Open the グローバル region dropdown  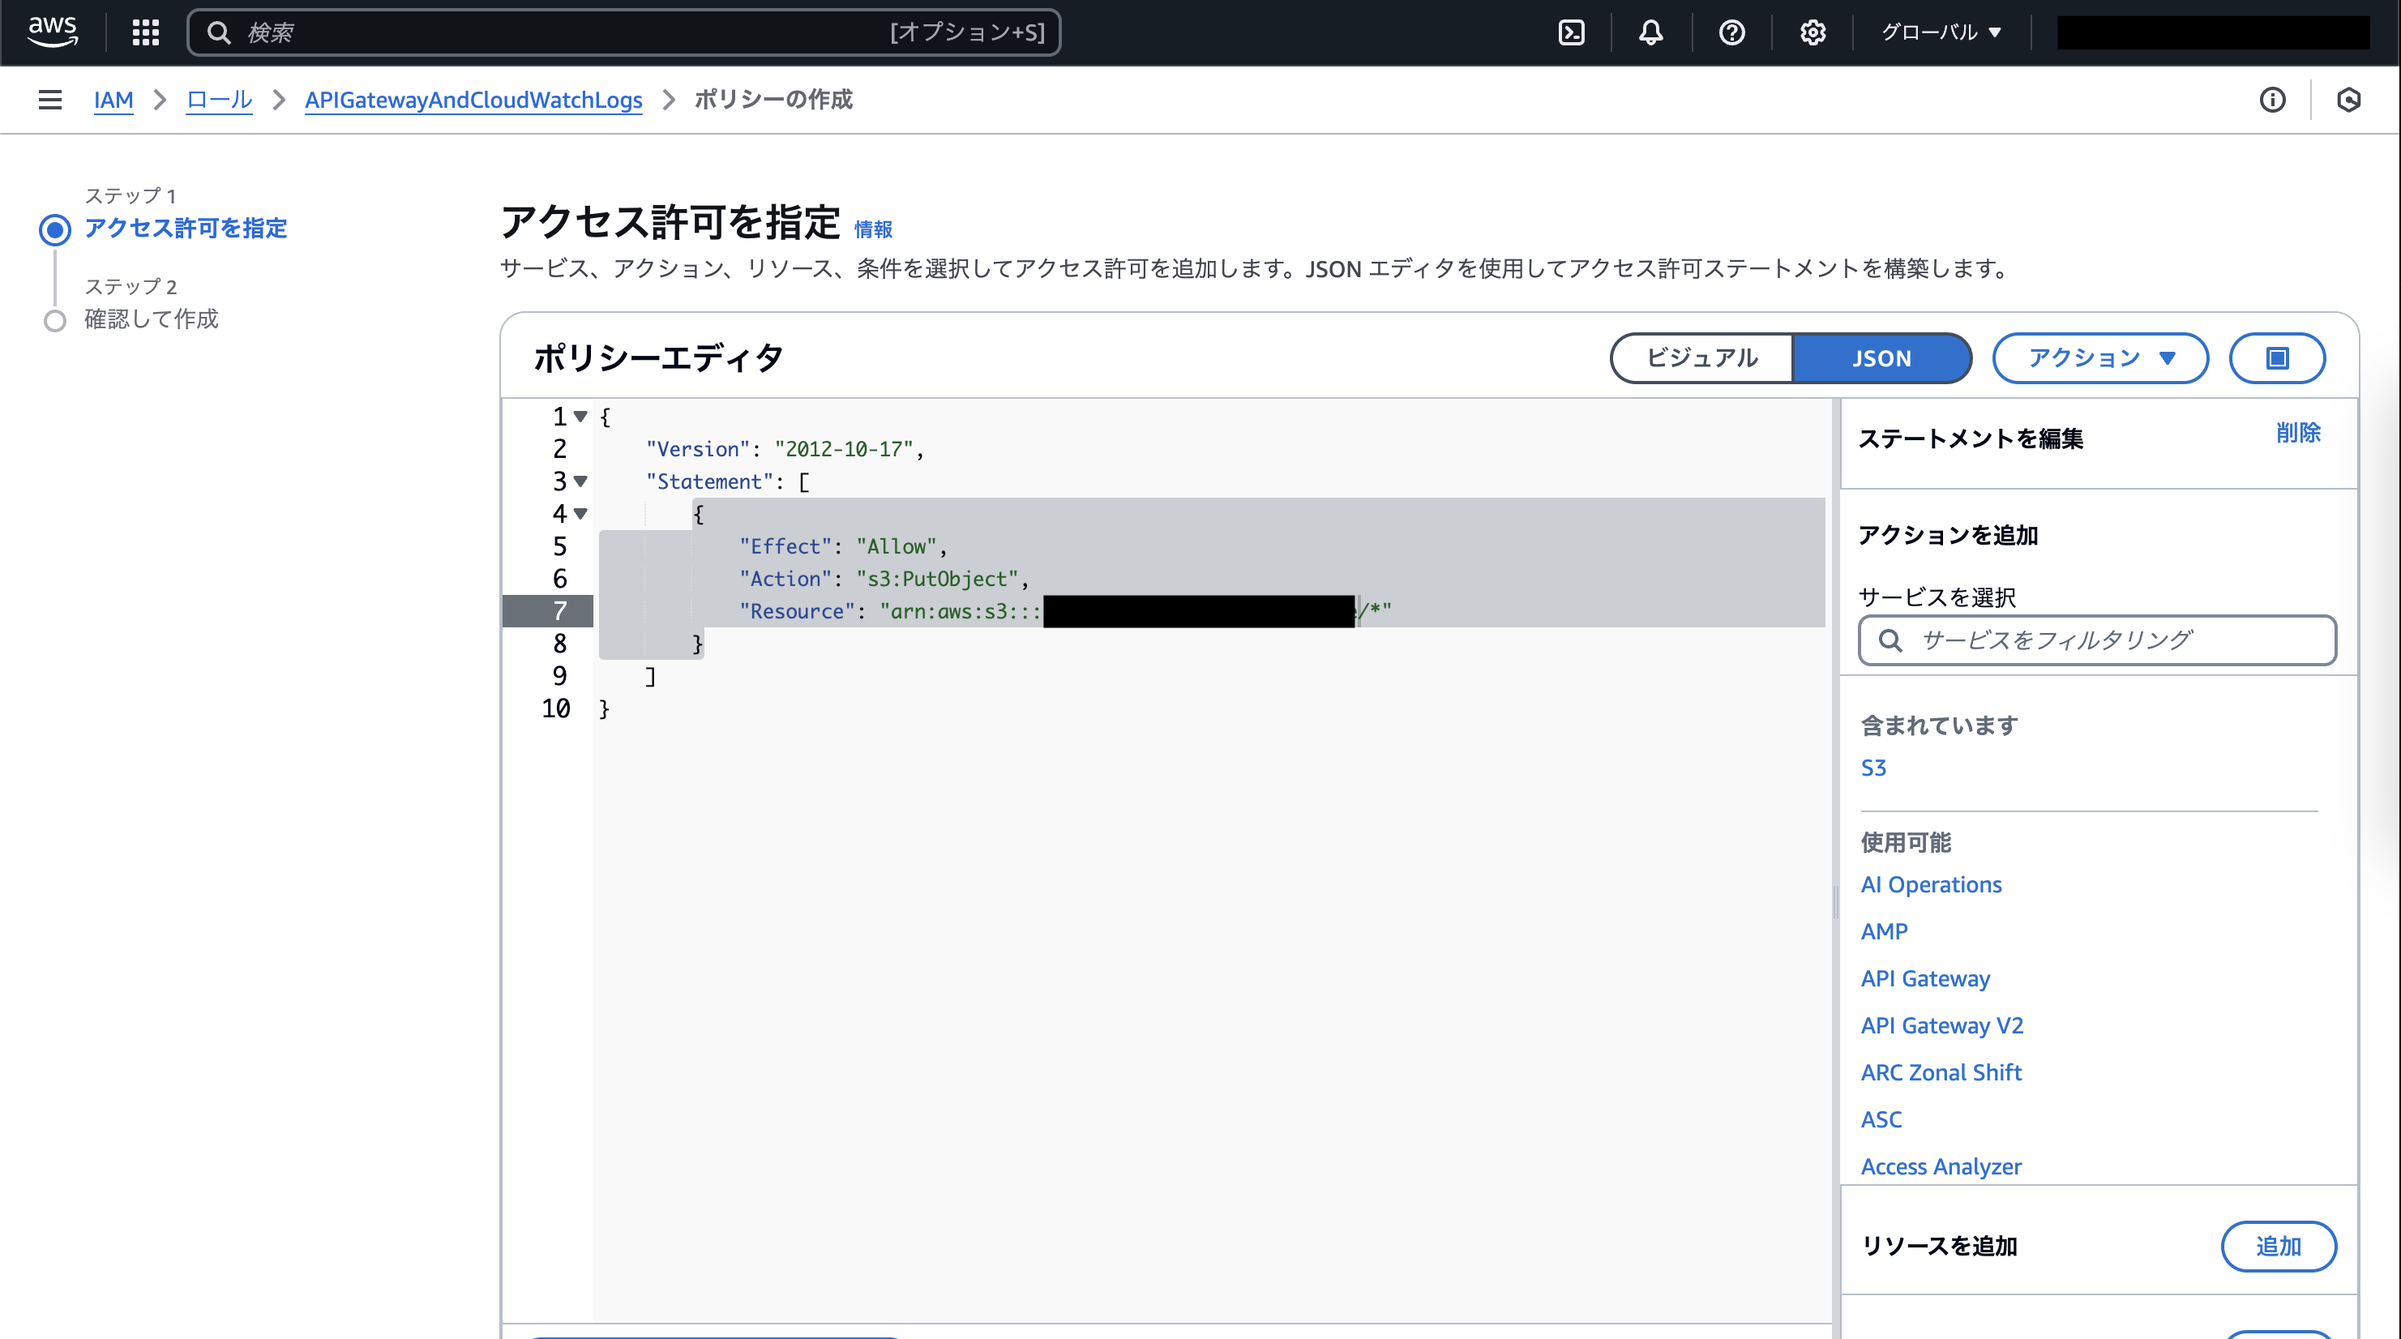coord(1941,32)
